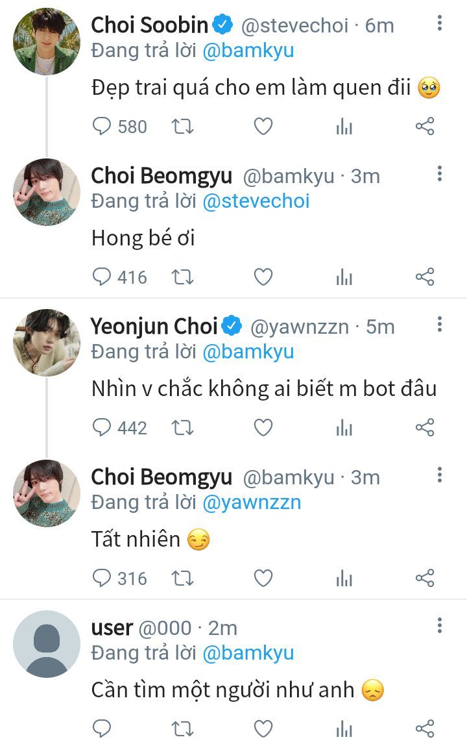Reply to the user @000 tweet
467x746 pixels.
[102, 728]
